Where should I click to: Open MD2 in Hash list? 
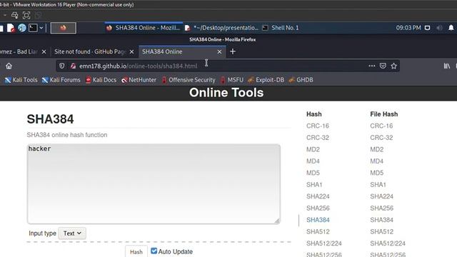click(x=313, y=149)
